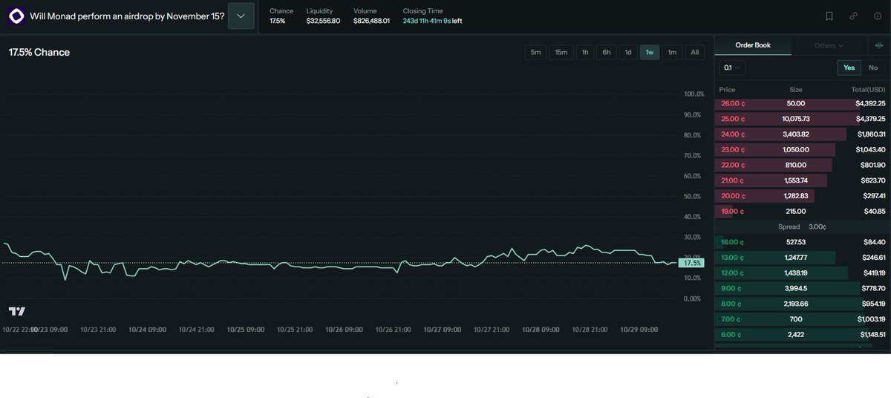Click the $1,003.19 total value
The image size is (891, 398).
tap(870, 319)
